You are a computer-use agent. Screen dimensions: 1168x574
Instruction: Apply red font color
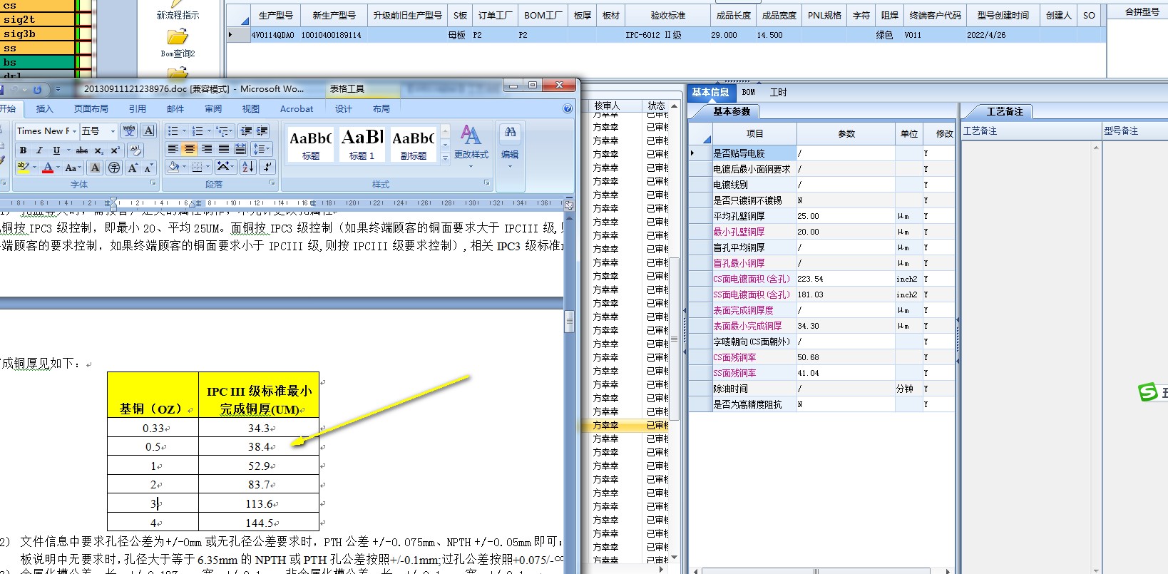48,168
